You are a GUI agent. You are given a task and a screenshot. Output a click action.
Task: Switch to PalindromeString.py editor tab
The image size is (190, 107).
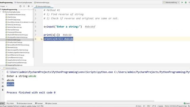coord(43,6)
